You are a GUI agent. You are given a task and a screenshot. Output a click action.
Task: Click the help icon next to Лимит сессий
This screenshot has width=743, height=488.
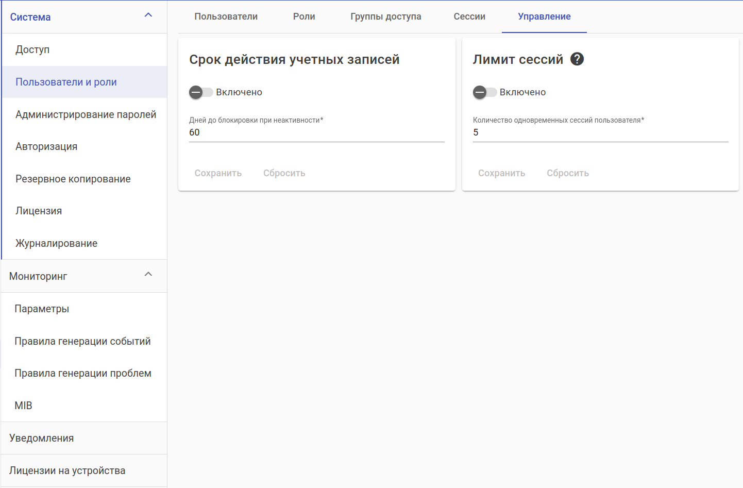pyautogui.click(x=577, y=59)
